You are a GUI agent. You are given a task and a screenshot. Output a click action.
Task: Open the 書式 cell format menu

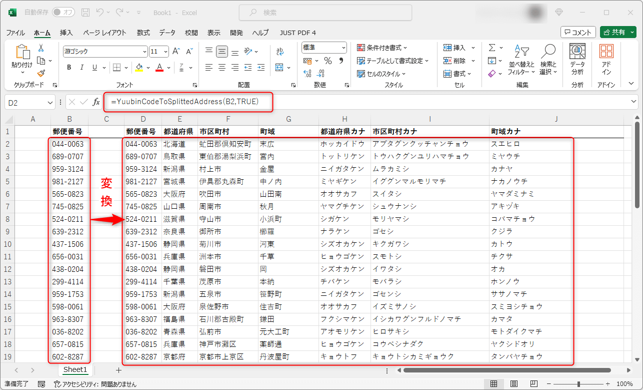pyautogui.click(x=457, y=74)
